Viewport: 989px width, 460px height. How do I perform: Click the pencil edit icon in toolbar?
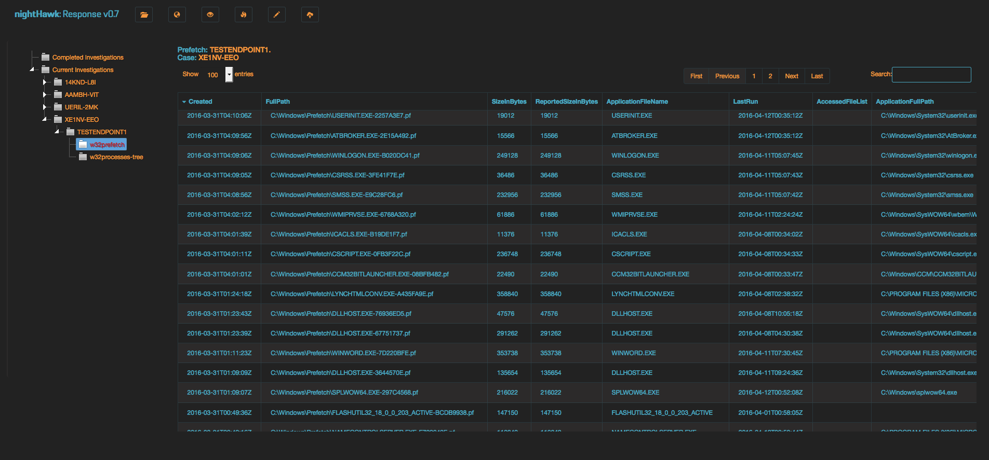pyautogui.click(x=277, y=15)
